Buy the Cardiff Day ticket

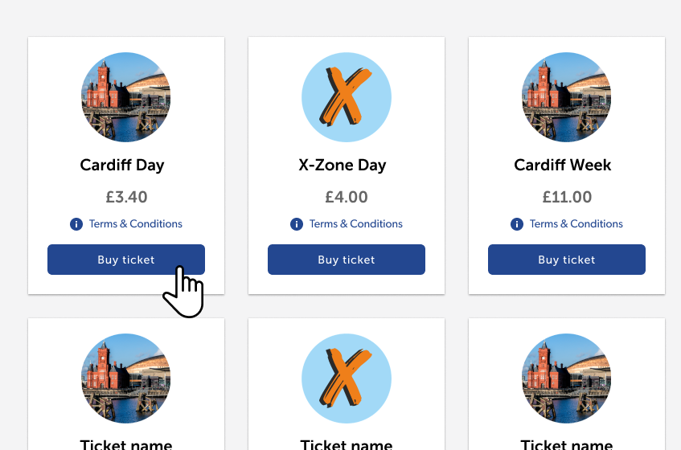tap(126, 260)
